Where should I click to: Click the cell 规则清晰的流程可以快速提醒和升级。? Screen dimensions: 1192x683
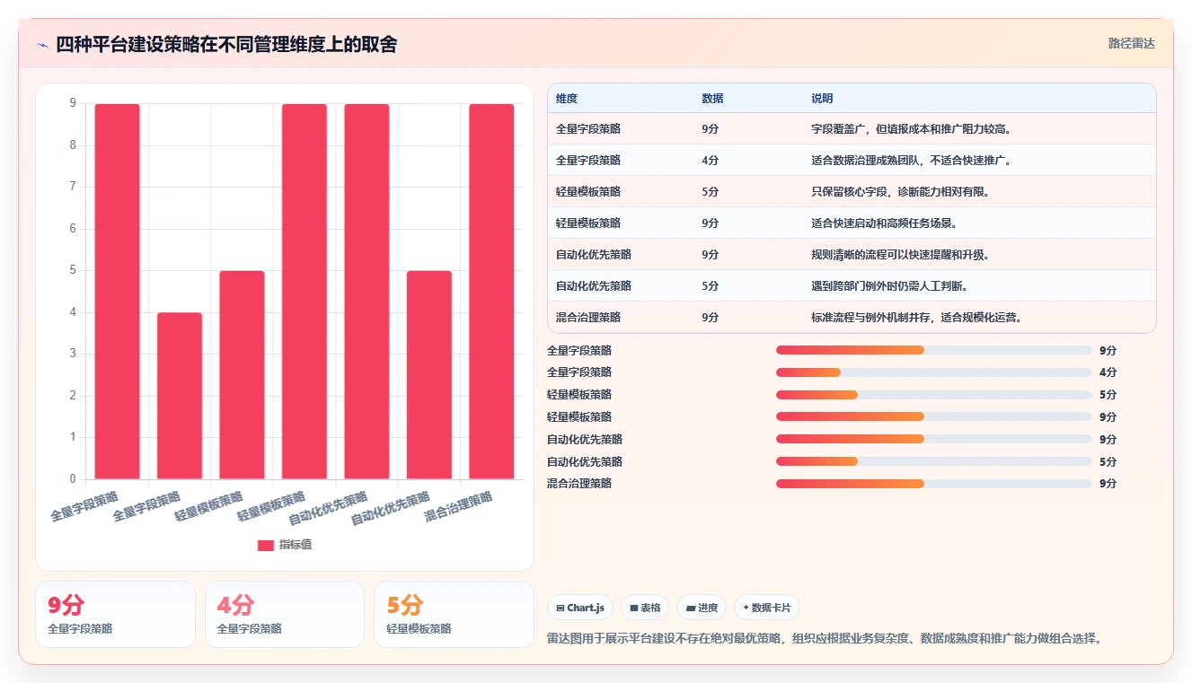pos(900,255)
